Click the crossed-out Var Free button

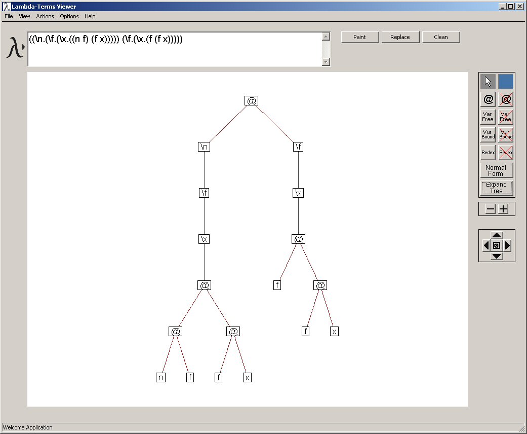(x=505, y=117)
